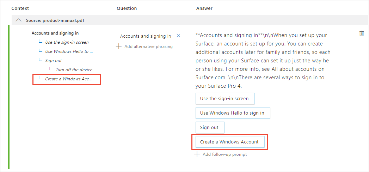Choose 'Sign out' in the context tree

53,61
